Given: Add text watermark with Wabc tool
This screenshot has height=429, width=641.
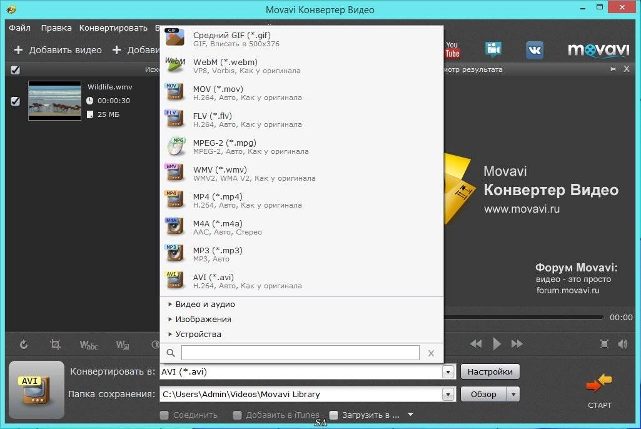Looking at the screenshot, I should (x=88, y=345).
